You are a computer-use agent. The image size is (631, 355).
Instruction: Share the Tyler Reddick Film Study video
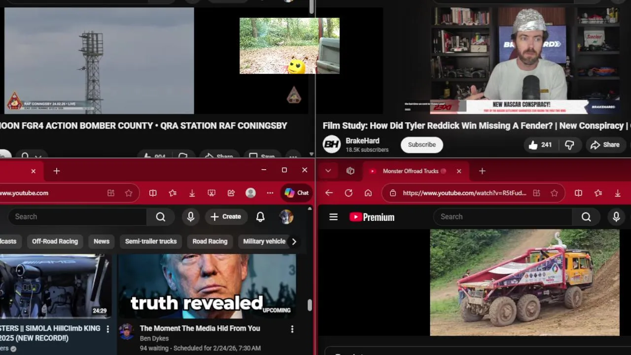(605, 144)
